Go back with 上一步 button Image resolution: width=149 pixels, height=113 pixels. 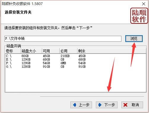[x=81, y=105]
